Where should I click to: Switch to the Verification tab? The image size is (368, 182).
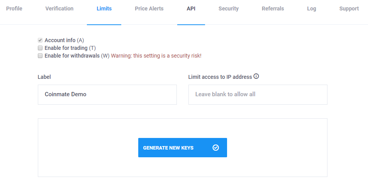pos(59,9)
